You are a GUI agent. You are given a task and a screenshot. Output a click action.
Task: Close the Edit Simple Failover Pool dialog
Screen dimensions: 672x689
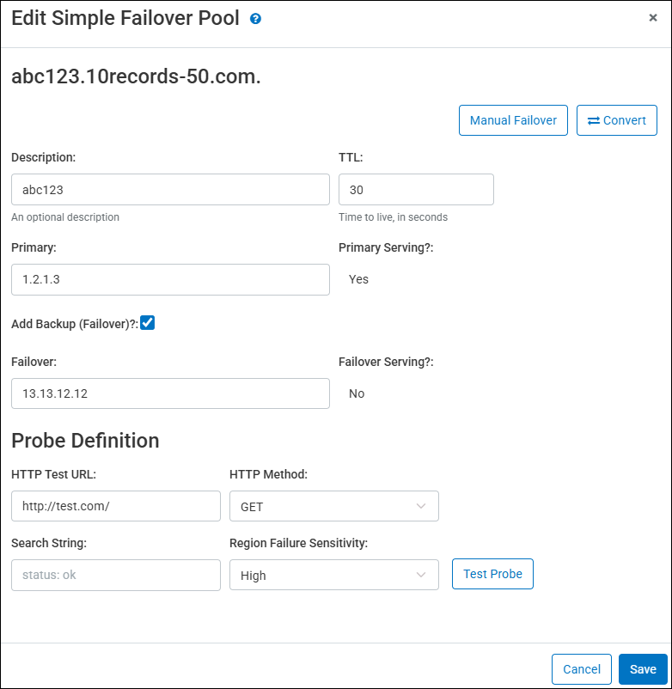coord(653,18)
